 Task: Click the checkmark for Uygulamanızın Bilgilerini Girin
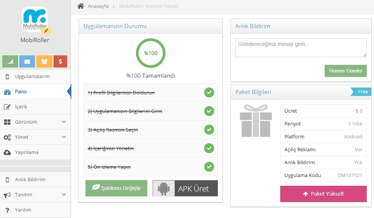209,111
